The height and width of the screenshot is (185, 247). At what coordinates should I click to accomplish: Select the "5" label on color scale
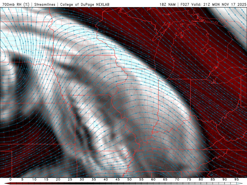pyautogui.click(x=22, y=179)
